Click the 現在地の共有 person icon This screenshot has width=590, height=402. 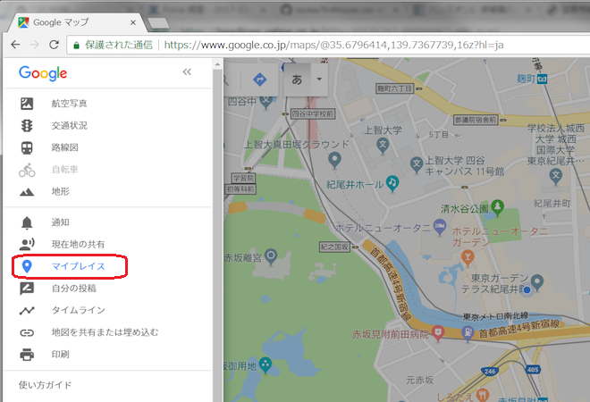[27, 245]
